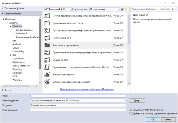Select the Office/SharePoint tree item
Viewport: 178px width, 123px height.
tap(21, 66)
